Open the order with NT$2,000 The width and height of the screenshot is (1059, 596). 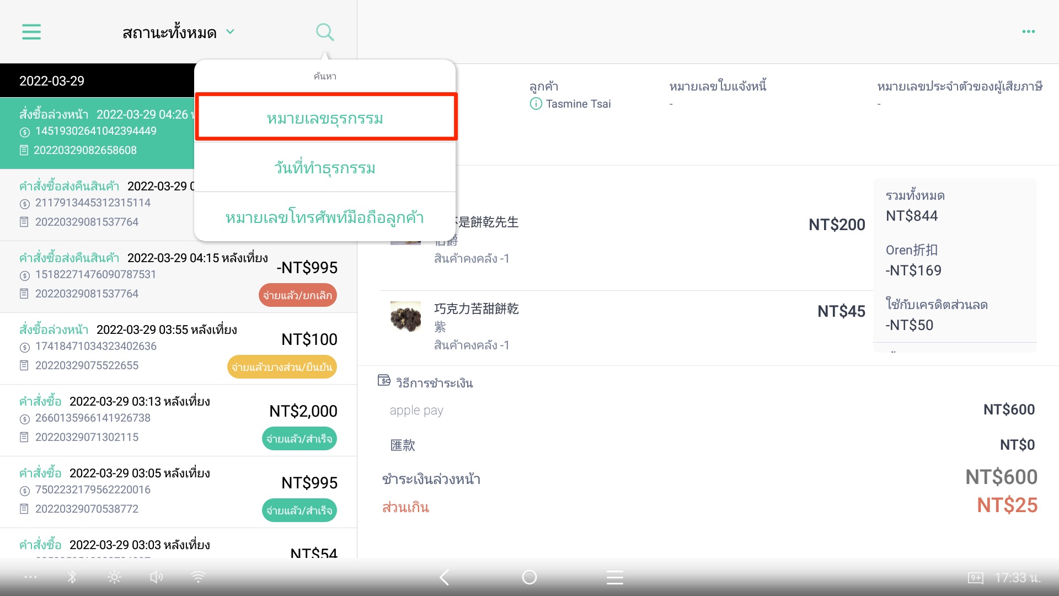[x=178, y=420]
